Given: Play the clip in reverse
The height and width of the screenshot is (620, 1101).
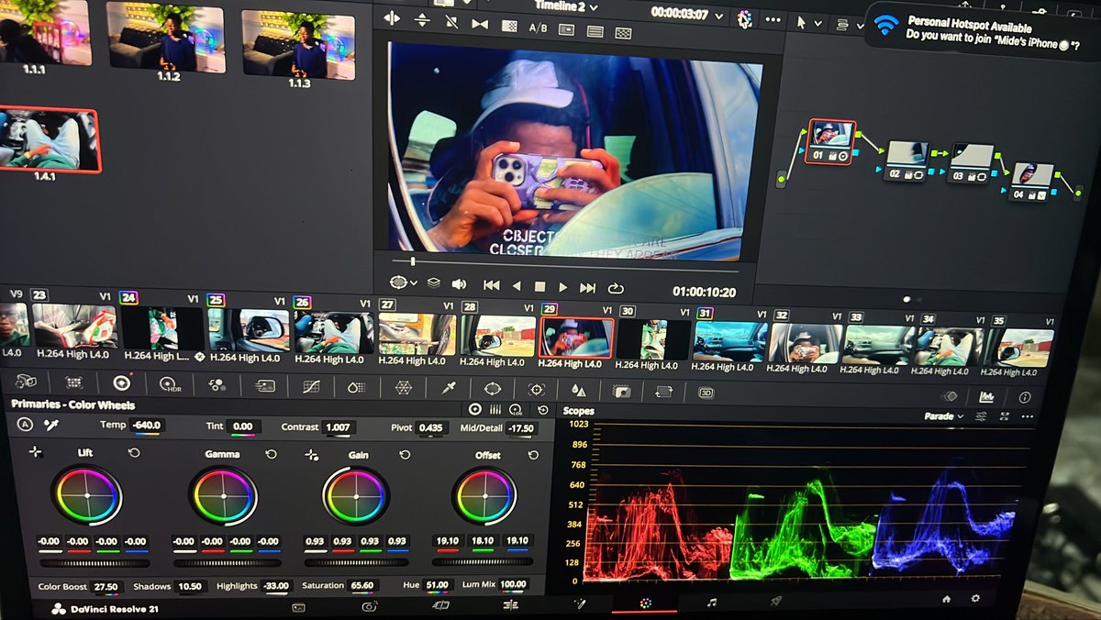Looking at the screenshot, I should [516, 286].
